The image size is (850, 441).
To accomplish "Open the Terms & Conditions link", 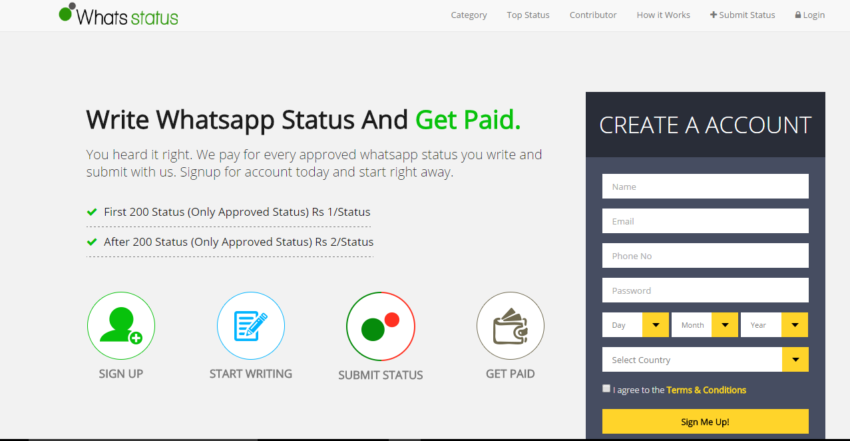I will click(x=706, y=390).
